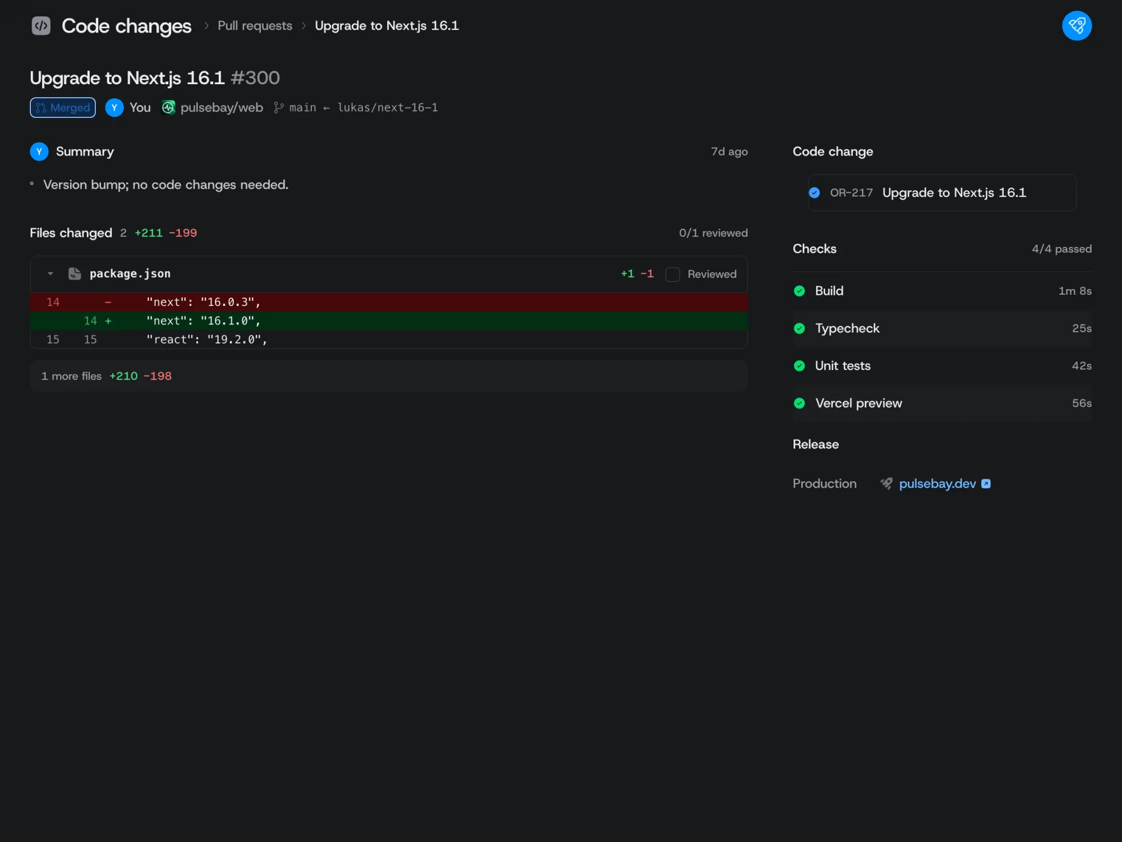The width and height of the screenshot is (1122, 842).
Task: Click the Upgrade to Next.js 16.1 breadcrumb
Action: (x=387, y=26)
